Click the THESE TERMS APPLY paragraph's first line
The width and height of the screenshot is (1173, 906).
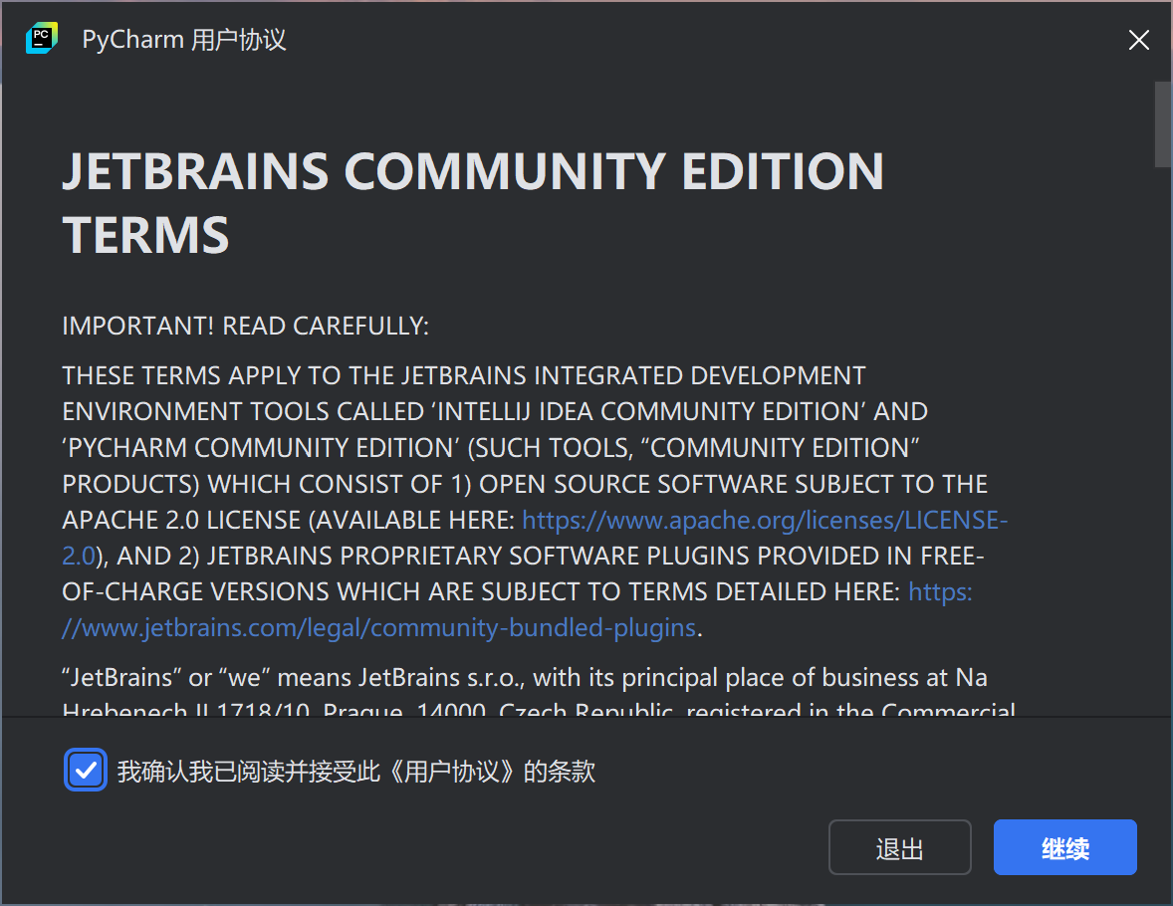[463, 375]
